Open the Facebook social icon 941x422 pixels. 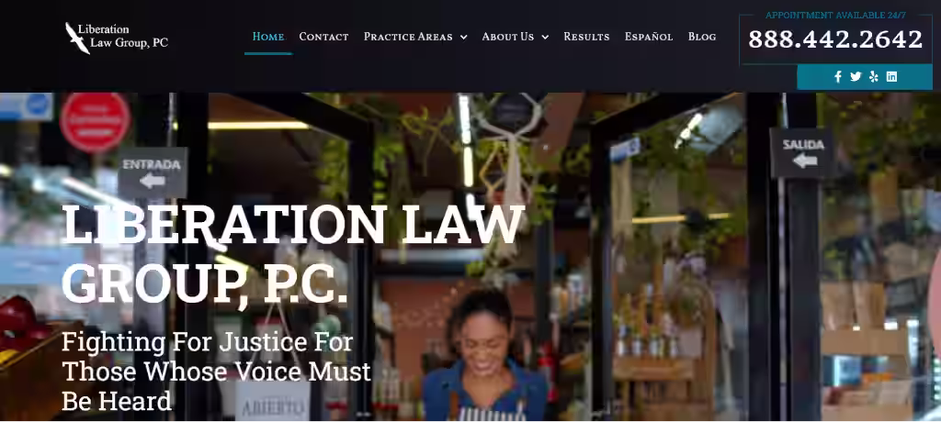coord(838,77)
